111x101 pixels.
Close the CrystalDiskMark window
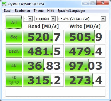coord(103,3)
